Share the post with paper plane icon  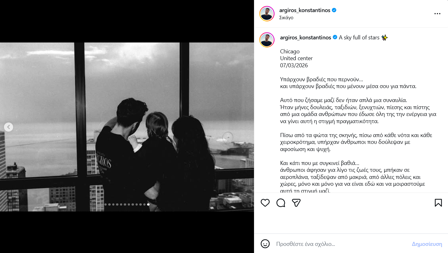click(x=296, y=203)
